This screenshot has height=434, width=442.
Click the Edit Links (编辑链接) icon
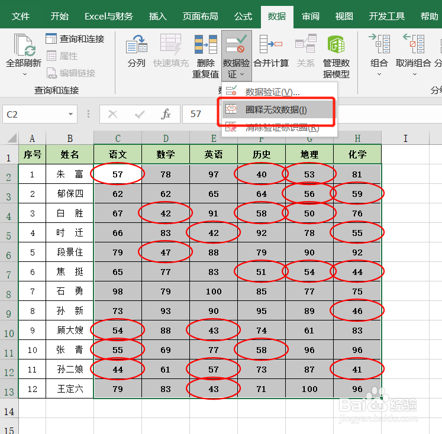pyautogui.click(x=51, y=73)
